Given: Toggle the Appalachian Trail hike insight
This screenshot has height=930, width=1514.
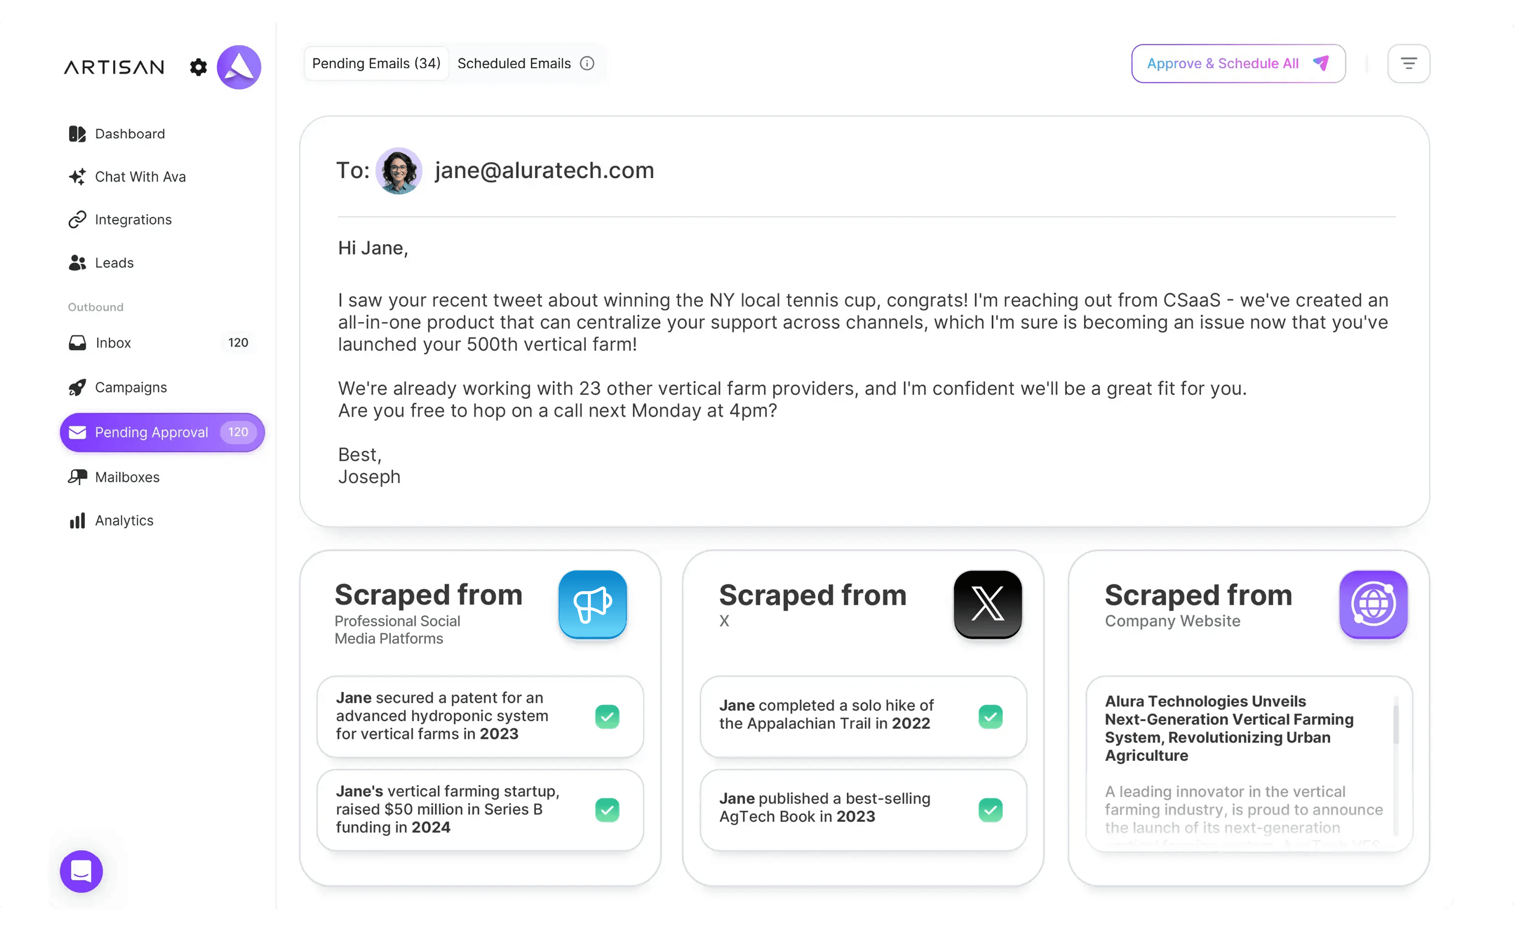Looking at the screenshot, I should (990, 716).
